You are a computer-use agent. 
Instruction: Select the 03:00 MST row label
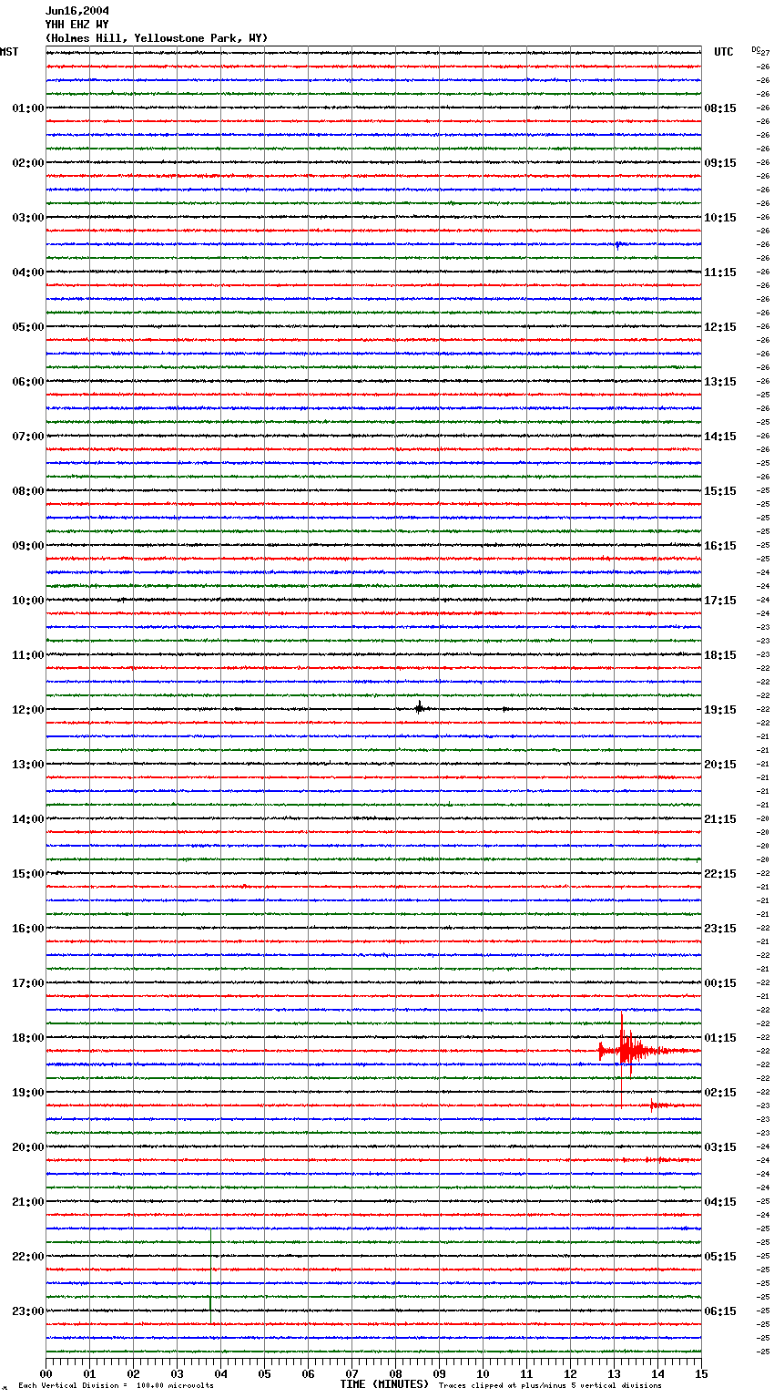coord(28,218)
